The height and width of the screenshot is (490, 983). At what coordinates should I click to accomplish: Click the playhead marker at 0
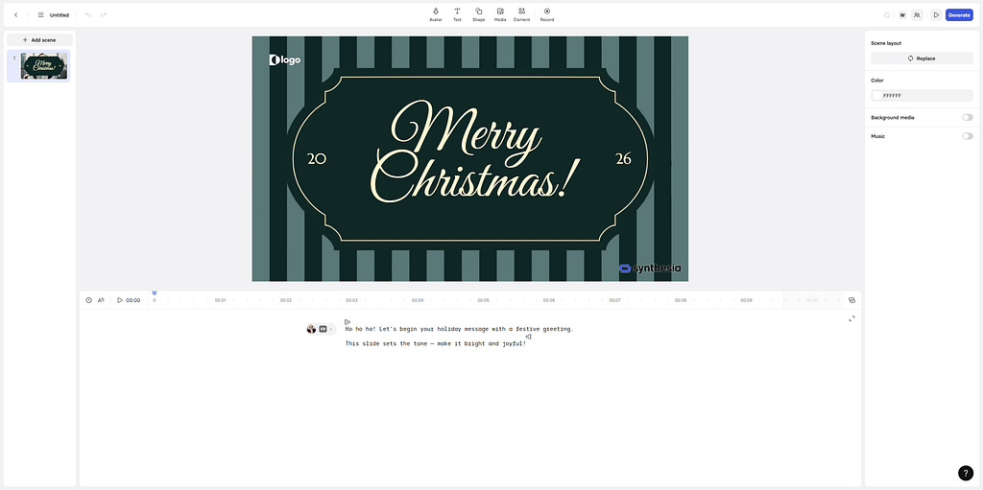[x=155, y=293]
